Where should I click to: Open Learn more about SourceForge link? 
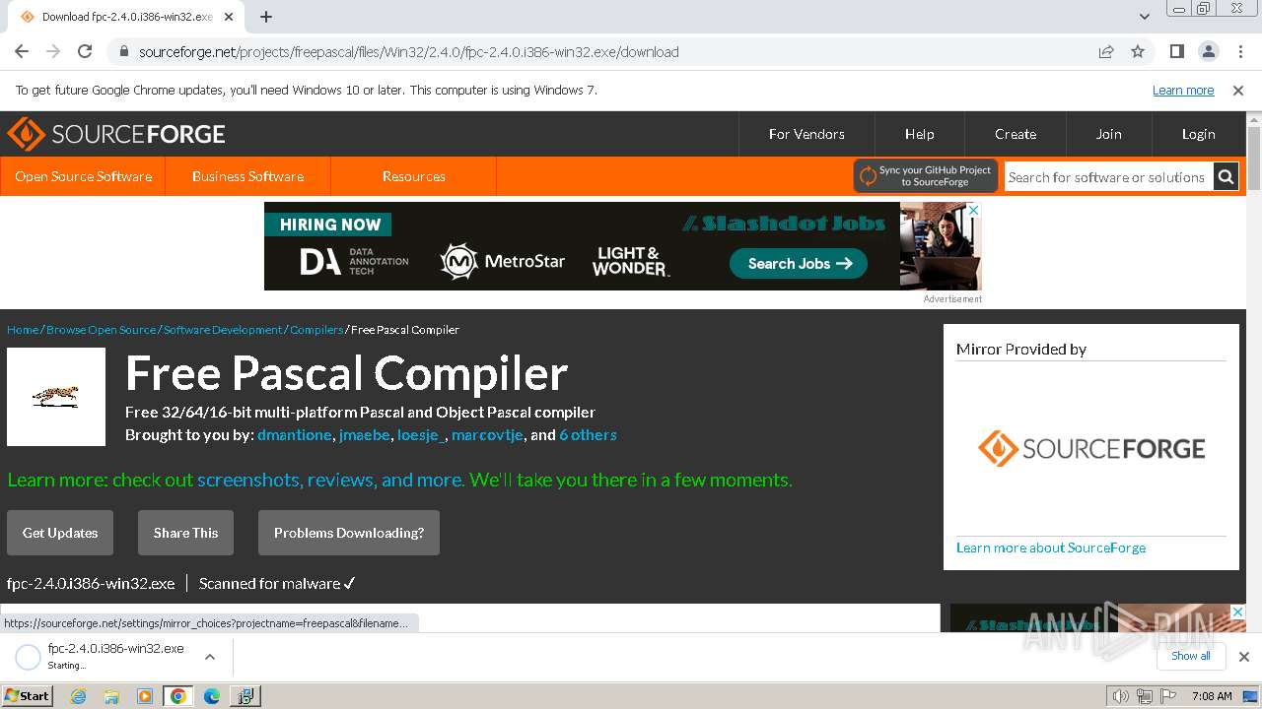1051,548
